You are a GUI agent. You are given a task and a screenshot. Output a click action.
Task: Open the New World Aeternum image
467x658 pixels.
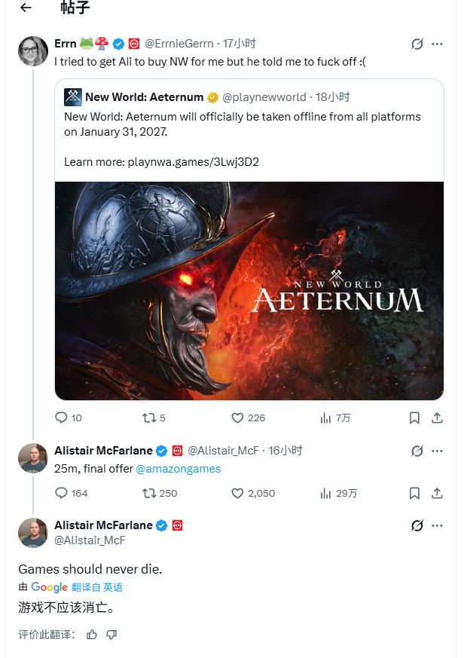click(x=249, y=290)
